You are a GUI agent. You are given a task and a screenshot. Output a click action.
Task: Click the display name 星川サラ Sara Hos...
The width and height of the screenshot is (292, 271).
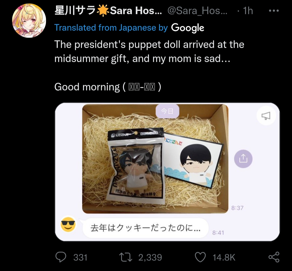(x=108, y=11)
